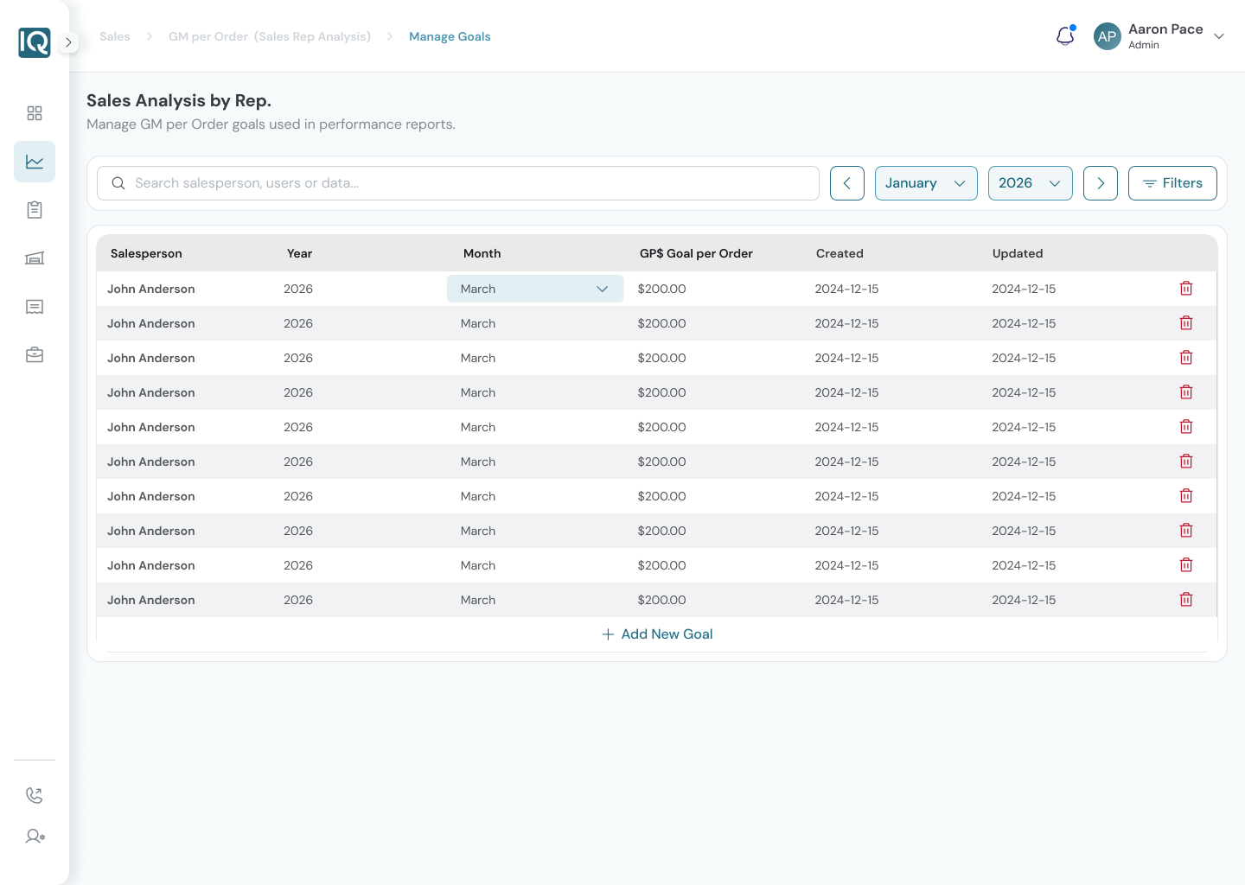Open the dashboard grid icon in sidebar
The image size is (1245, 885).
tap(35, 113)
